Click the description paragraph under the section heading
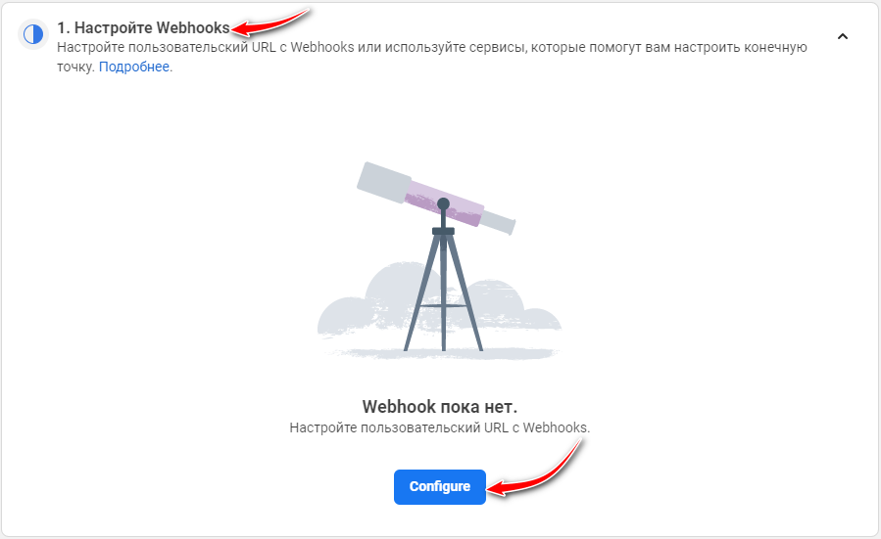This screenshot has width=881, height=539. click(x=431, y=57)
